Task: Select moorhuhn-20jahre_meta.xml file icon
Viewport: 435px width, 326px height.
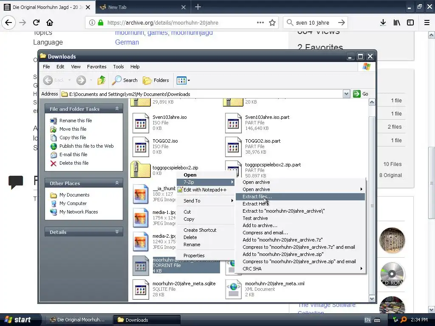Action: [x=233, y=289]
